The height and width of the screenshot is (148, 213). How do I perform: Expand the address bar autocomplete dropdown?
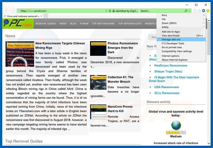click(x=106, y=11)
